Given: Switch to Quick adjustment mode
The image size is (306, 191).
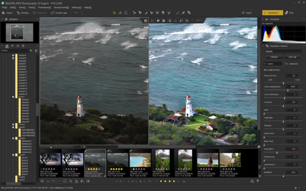Looking at the screenshot, I should [x=273, y=64].
